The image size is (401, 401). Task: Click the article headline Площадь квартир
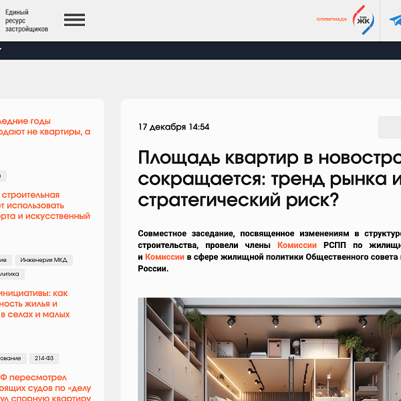(269, 178)
